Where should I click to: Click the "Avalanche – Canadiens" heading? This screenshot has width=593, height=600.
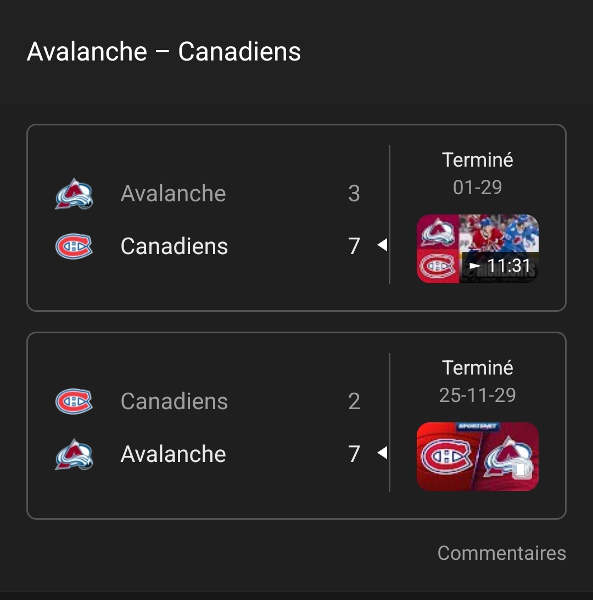click(164, 52)
